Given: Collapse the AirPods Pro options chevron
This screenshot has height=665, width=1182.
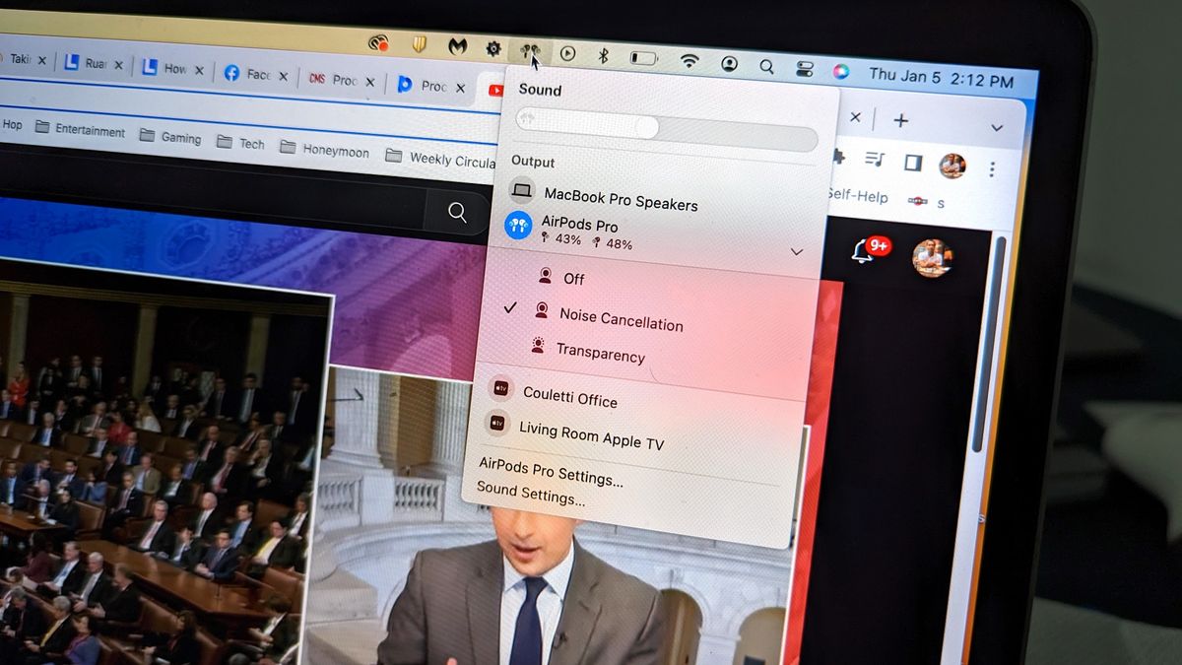Looking at the screenshot, I should tap(797, 252).
